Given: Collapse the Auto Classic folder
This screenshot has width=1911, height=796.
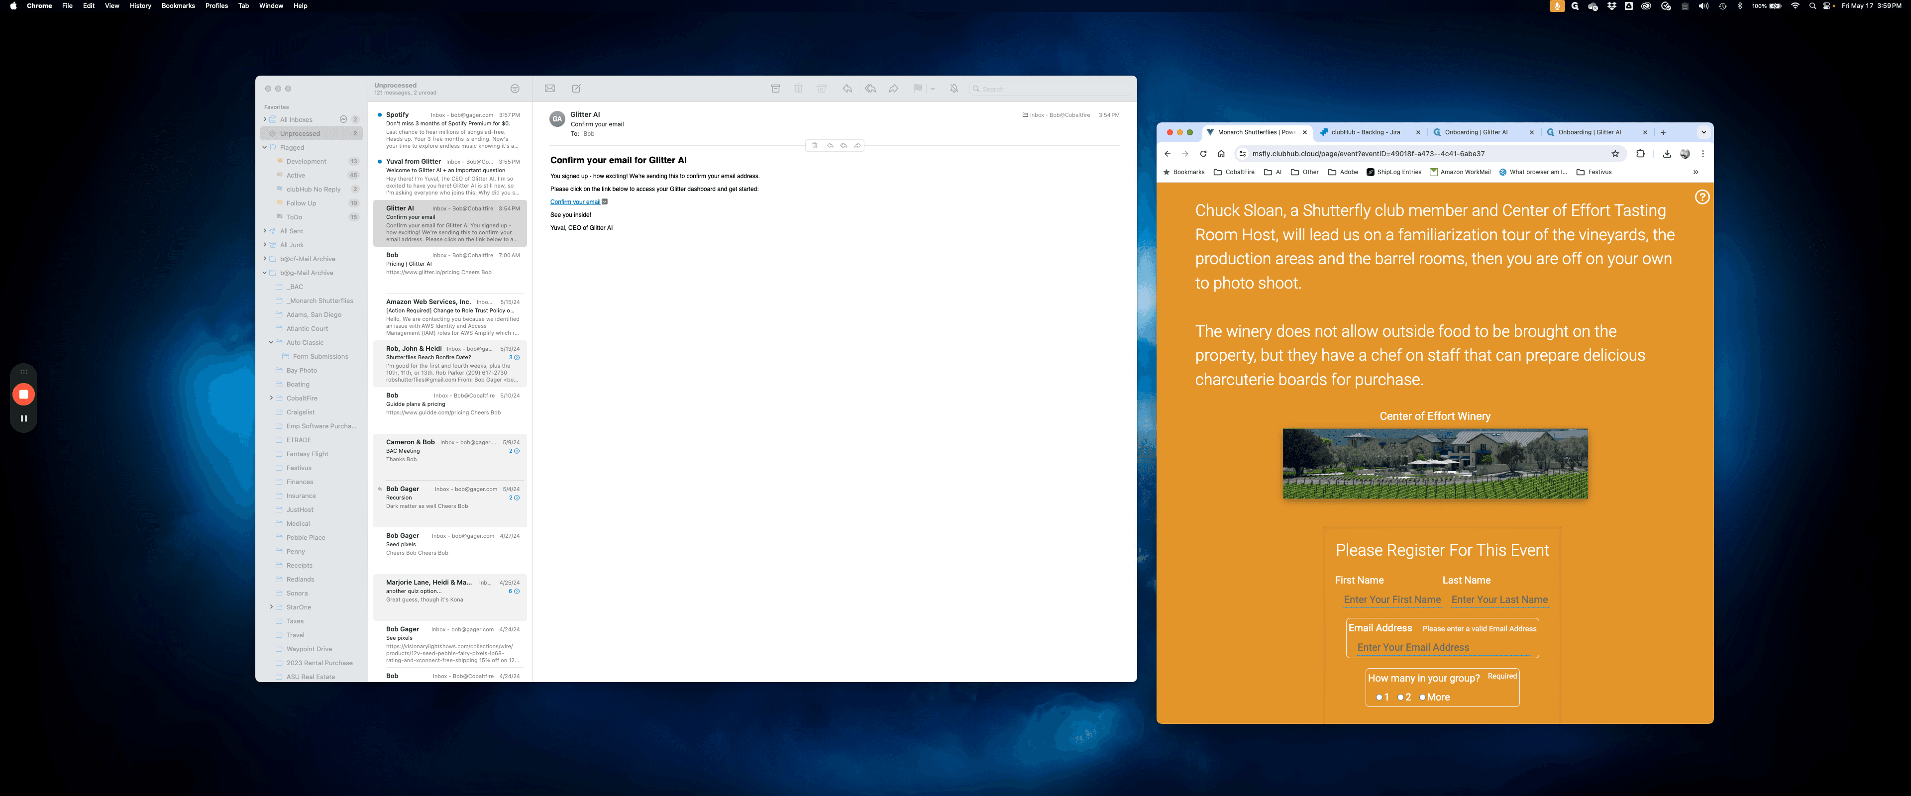Looking at the screenshot, I should pos(272,343).
